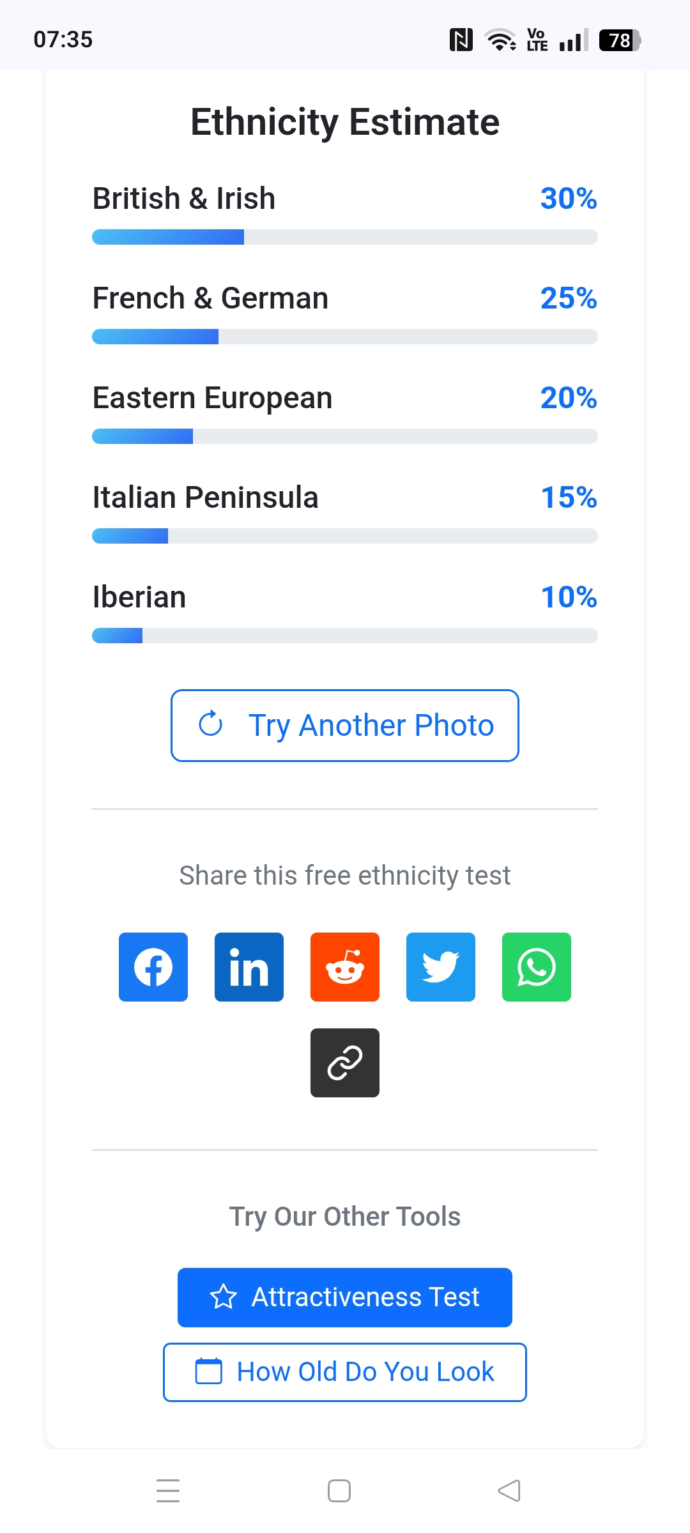This screenshot has height=1533, width=690.
Task: Copy the share link
Action: [x=345, y=1063]
